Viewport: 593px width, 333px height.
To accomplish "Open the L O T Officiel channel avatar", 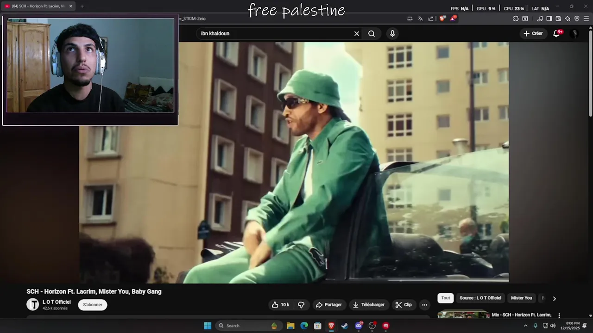I will (x=33, y=304).
